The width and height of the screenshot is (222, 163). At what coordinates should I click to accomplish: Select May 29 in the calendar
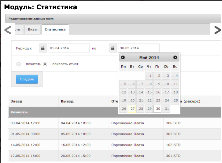[x=149, y=109]
